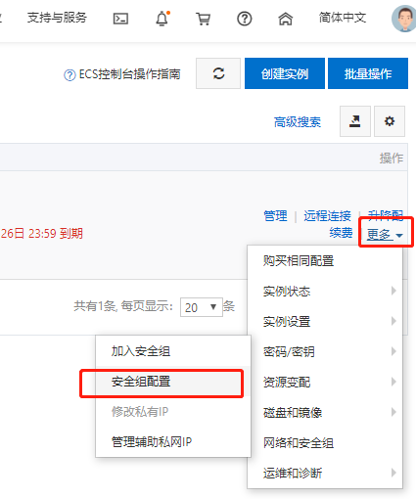The image size is (416, 499).
Task: Click the question icon beside ECS控制台操作指南
Action: (x=69, y=75)
